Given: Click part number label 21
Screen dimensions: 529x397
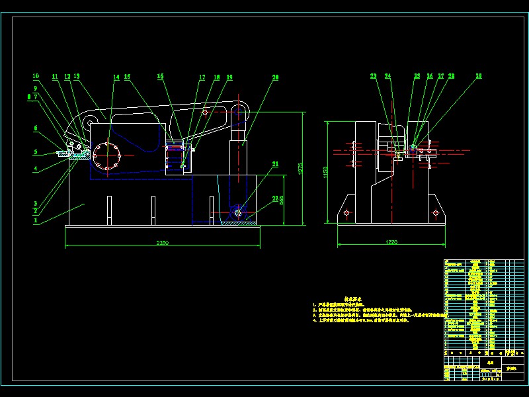Looking at the screenshot, I should point(275,164).
